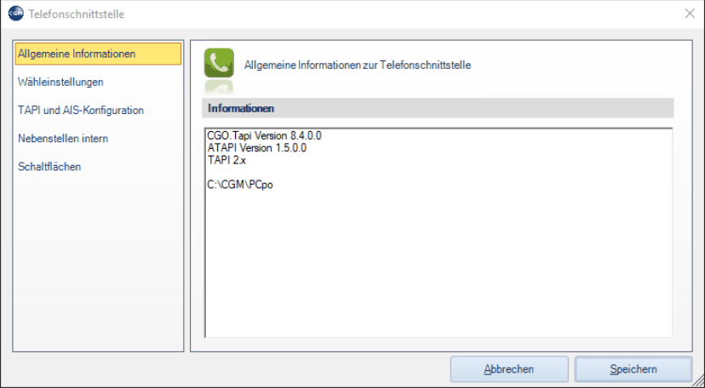705x388 pixels.
Task: Select Allgemeine Informationen in sidebar
Action: click(x=98, y=54)
